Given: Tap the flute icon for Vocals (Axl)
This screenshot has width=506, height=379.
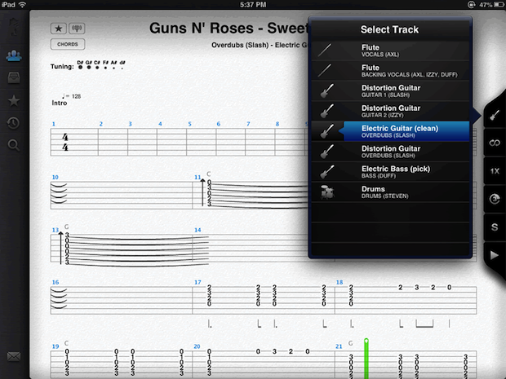Looking at the screenshot, I should [325, 51].
